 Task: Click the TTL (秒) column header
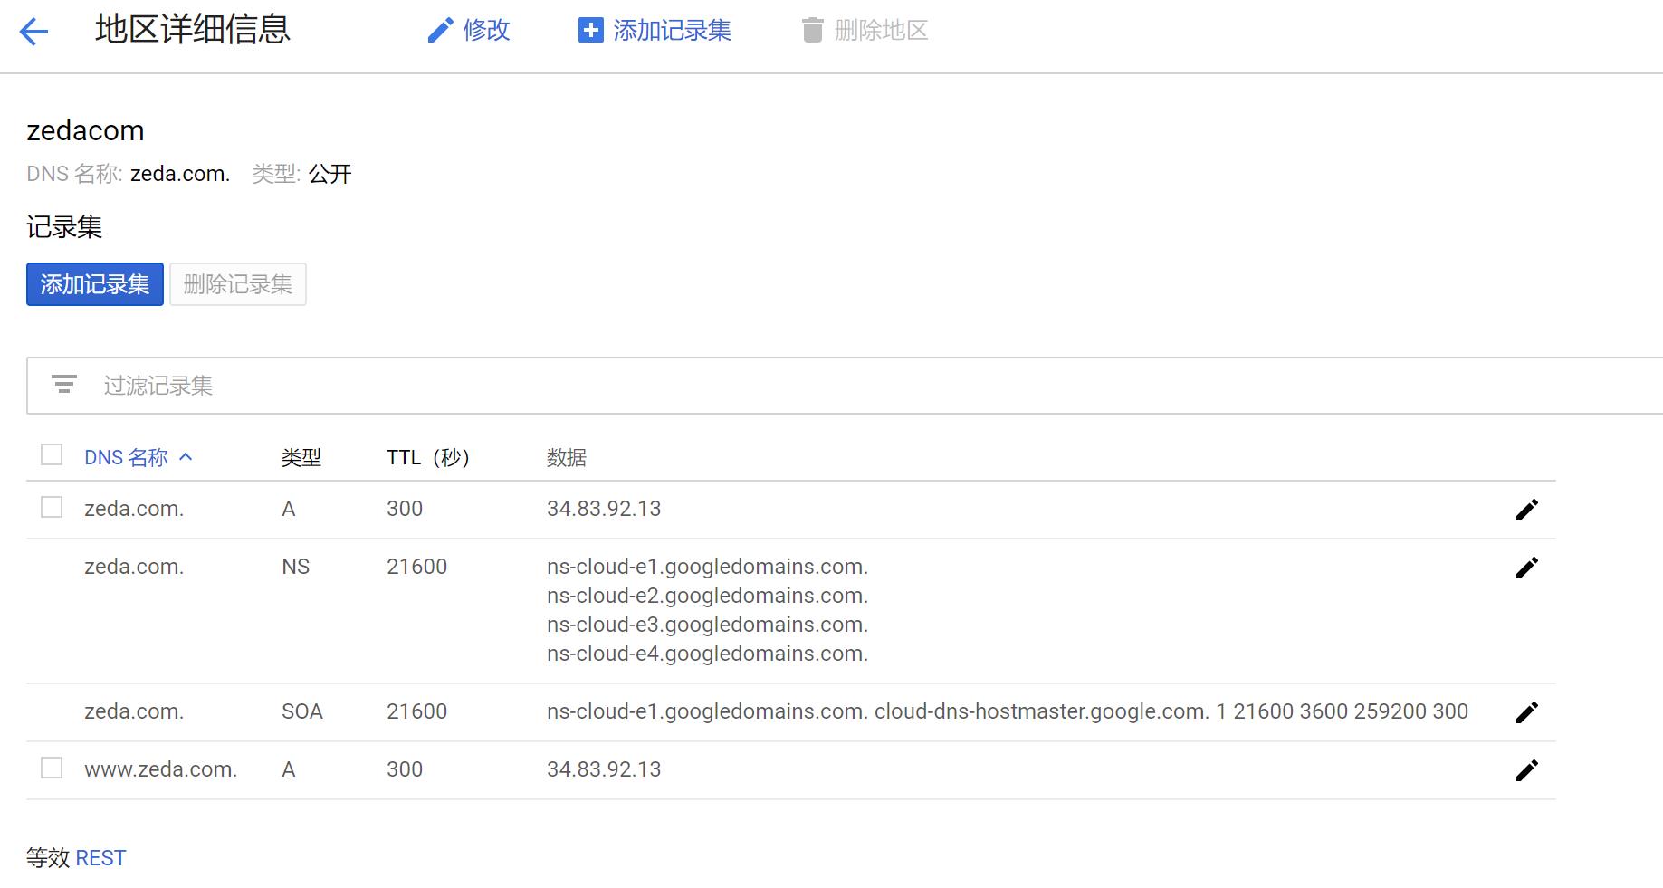(x=427, y=458)
